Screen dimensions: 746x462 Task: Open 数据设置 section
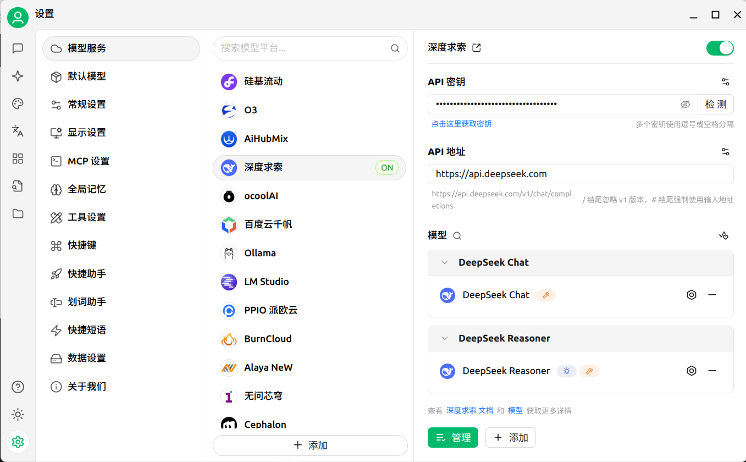coord(121,358)
